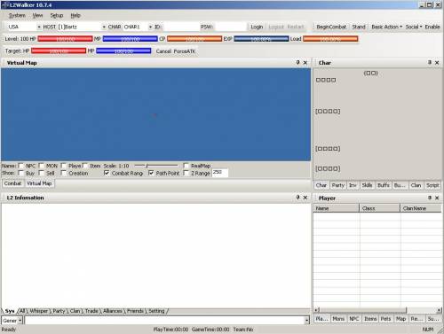This screenshot has width=444, height=334.
Task: Uncheck the Combat Rang checkbox
Action: coord(107,173)
